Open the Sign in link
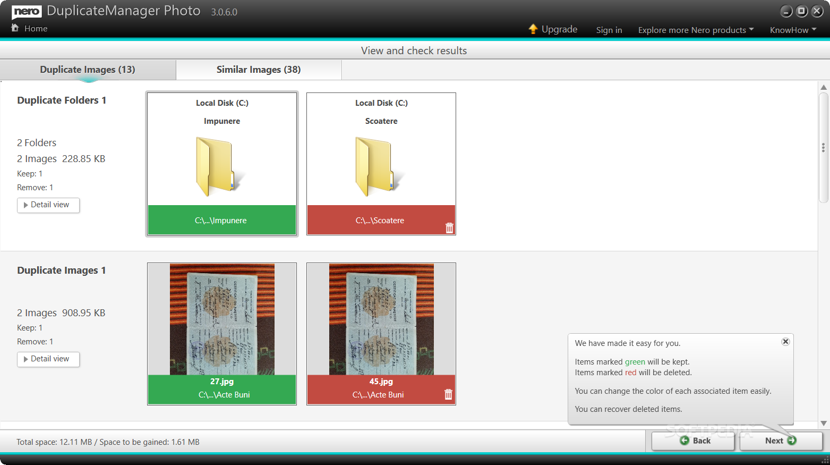 click(x=609, y=30)
